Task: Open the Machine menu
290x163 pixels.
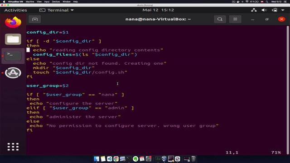Action: pos(30,2)
